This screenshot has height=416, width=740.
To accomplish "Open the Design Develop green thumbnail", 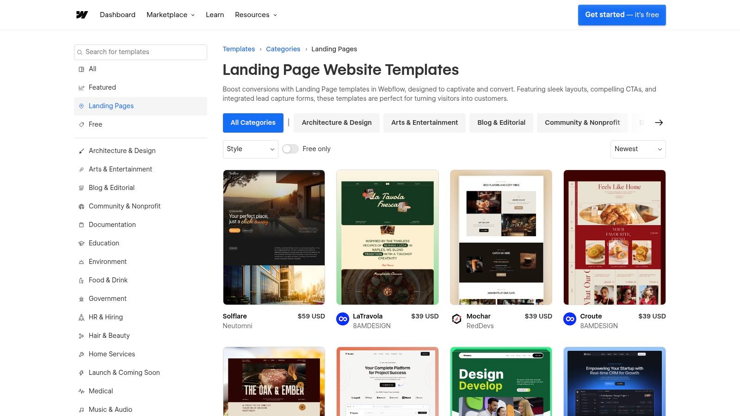I will click(x=501, y=382).
